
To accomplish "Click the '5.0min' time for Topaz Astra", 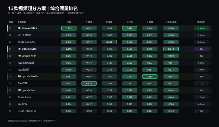I will pos(201,97).
